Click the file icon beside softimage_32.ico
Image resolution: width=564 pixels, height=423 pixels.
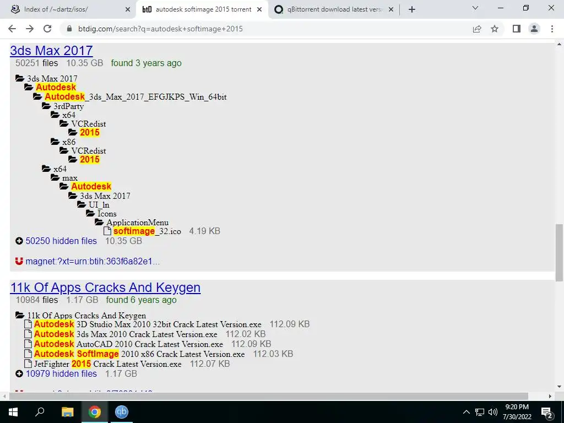107,231
